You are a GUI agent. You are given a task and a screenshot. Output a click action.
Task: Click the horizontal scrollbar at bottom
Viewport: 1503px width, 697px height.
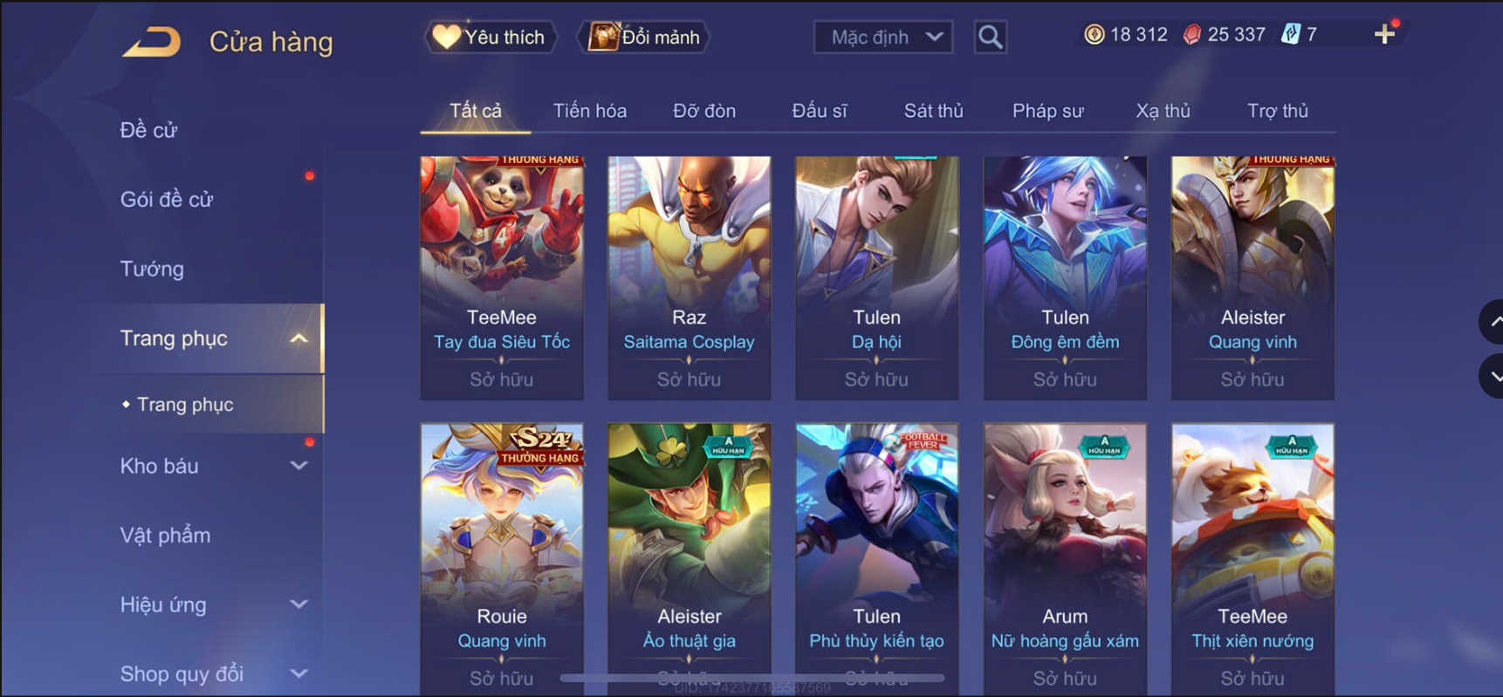pyautogui.click(x=752, y=678)
